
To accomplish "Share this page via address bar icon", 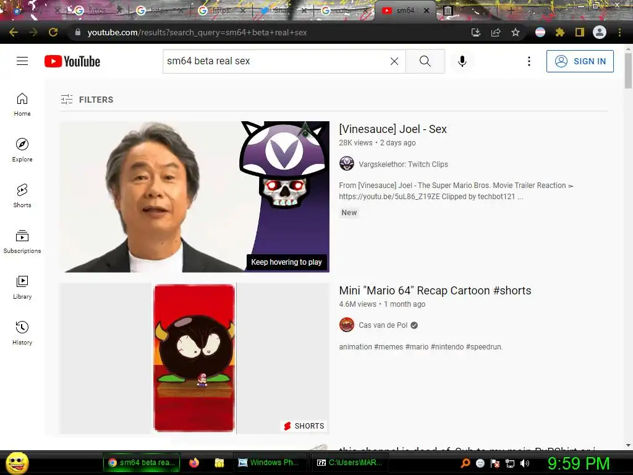I will pyautogui.click(x=496, y=32).
